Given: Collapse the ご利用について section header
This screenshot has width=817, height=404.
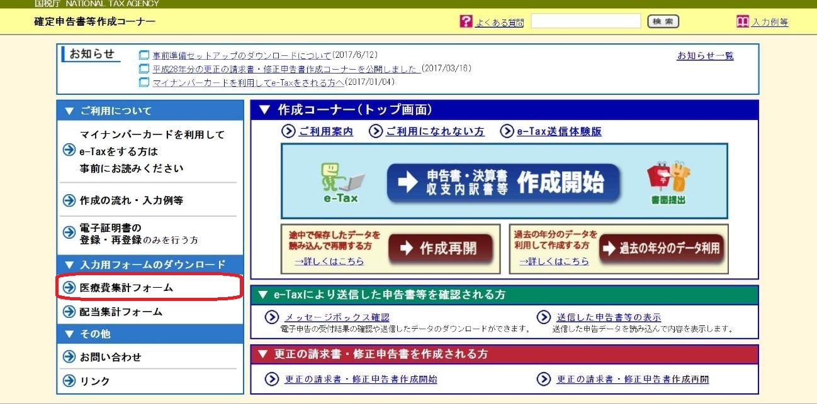Looking at the screenshot, I should coord(150,111).
